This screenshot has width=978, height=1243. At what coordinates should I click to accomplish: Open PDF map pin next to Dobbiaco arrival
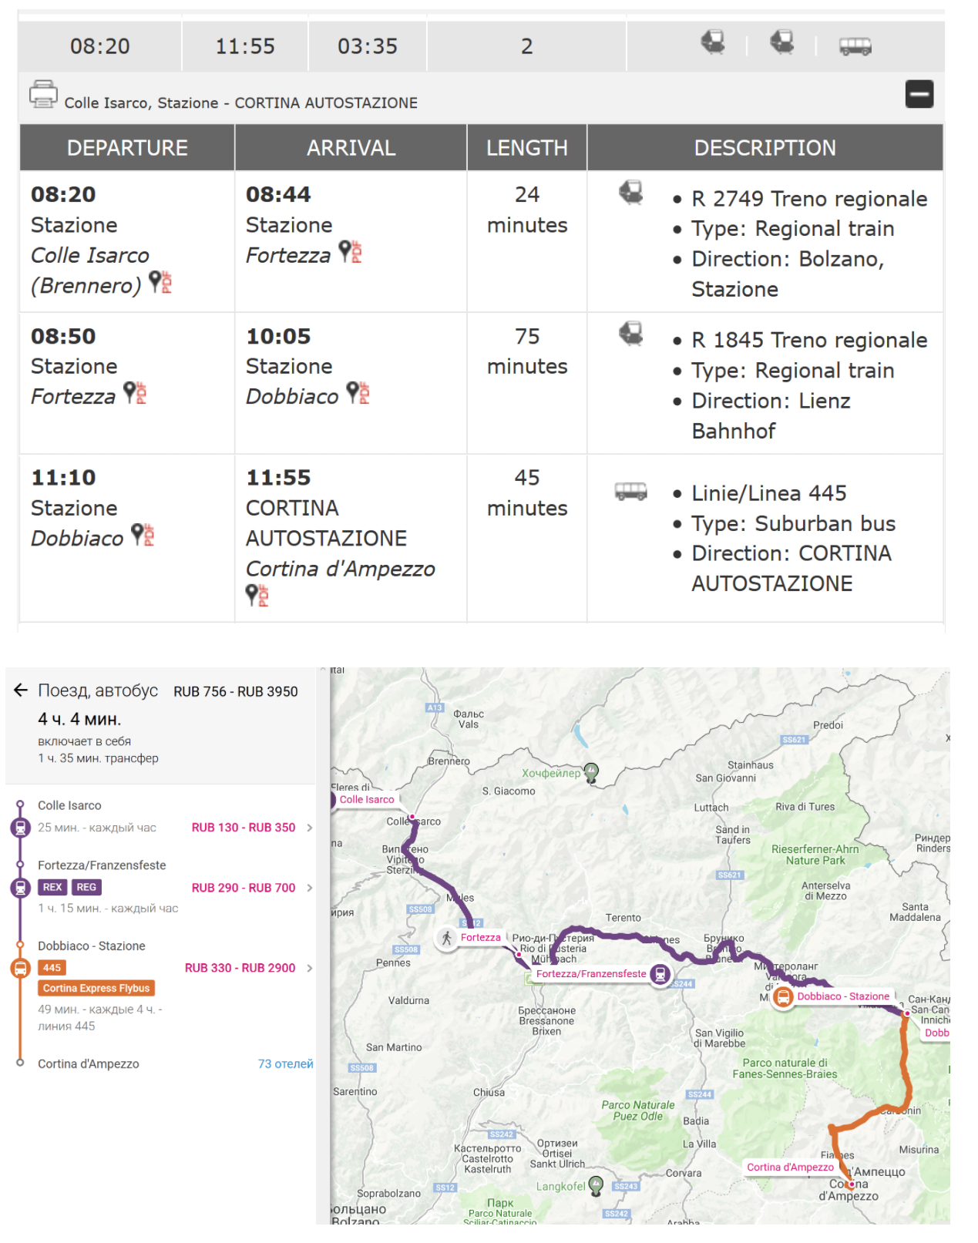point(358,393)
